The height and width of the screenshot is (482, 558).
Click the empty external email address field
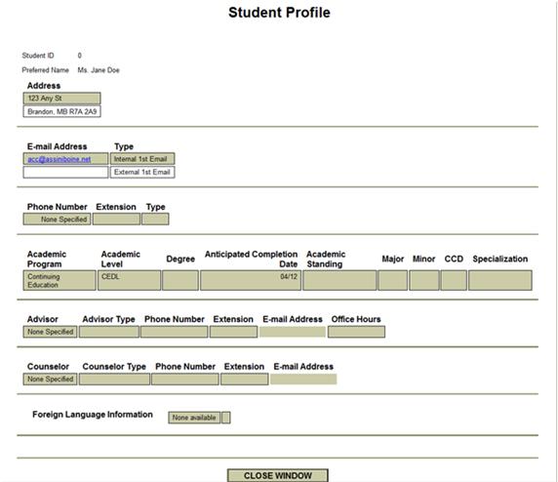pos(65,173)
